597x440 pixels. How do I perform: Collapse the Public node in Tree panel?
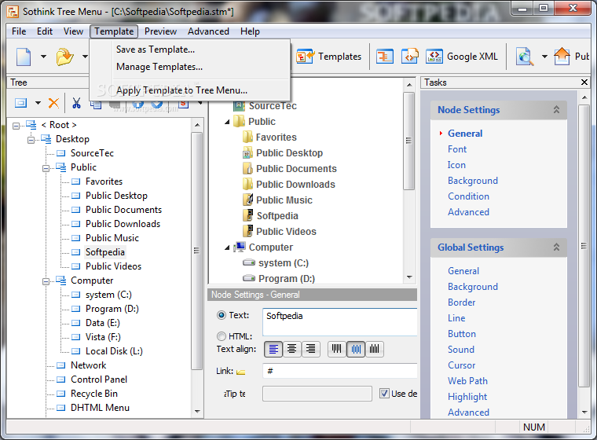(x=46, y=168)
